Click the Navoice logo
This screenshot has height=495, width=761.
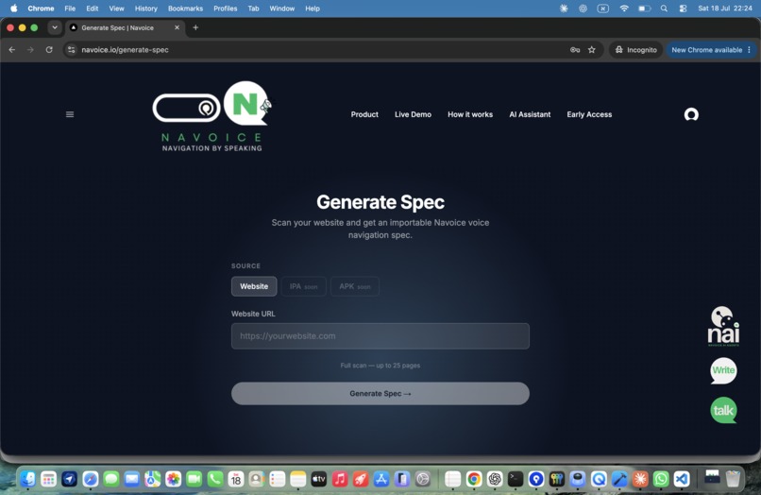coord(212,116)
